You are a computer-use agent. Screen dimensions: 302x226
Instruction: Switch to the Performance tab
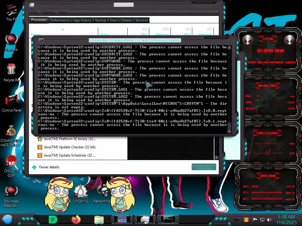tap(60, 20)
